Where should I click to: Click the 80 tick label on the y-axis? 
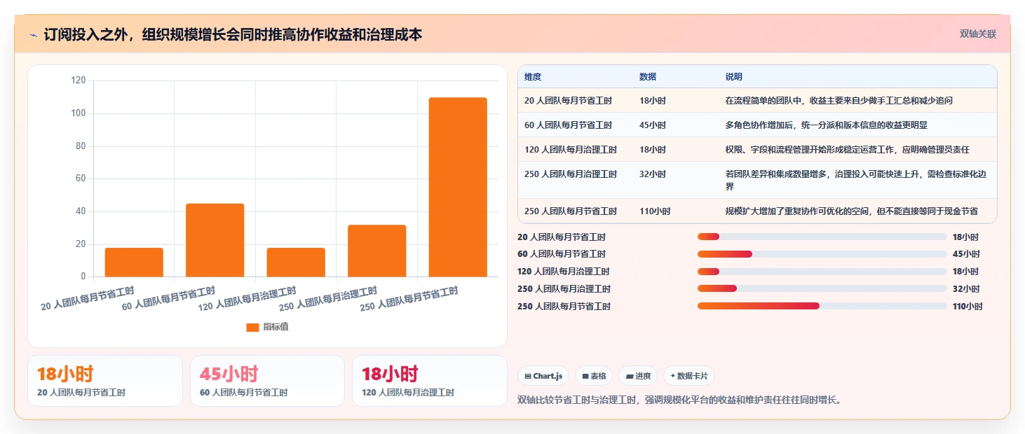pos(81,146)
